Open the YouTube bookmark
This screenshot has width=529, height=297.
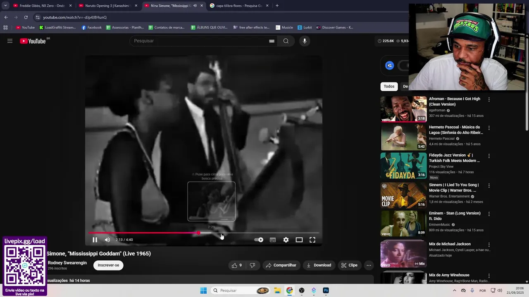pyautogui.click(x=25, y=28)
